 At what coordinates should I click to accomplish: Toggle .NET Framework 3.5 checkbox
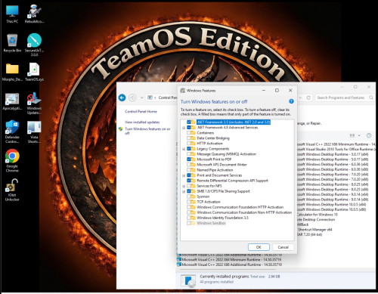click(x=189, y=122)
